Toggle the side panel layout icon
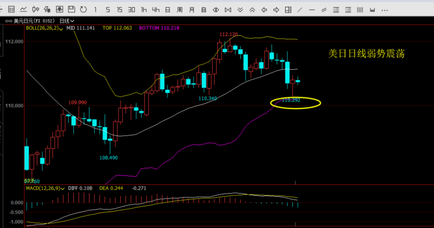The image size is (434, 228). pos(288,10)
